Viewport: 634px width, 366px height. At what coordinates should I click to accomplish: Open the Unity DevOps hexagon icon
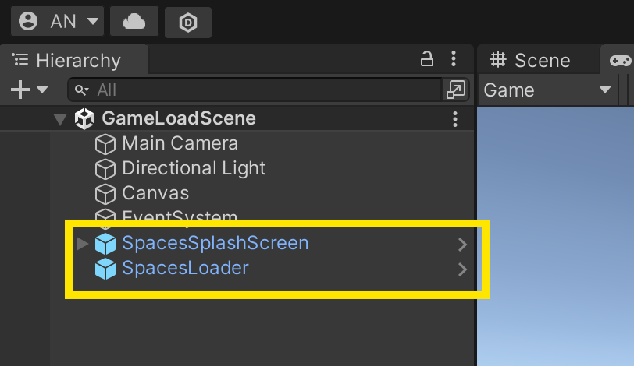pyautogui.click(x=188, y=22)
